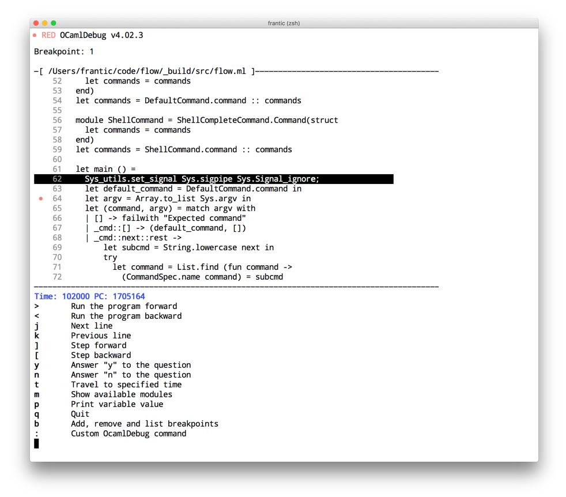Click 'Step backward' in the command list

pos(101,355)
